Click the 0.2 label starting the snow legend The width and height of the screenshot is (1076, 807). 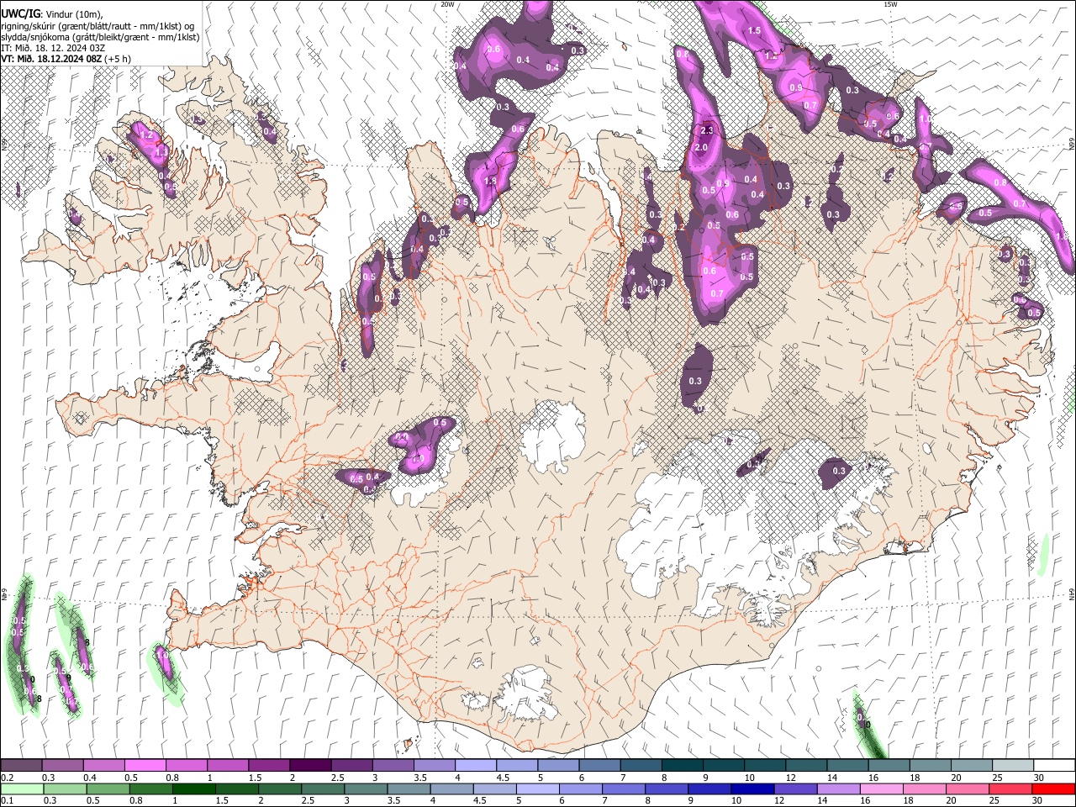7,778
